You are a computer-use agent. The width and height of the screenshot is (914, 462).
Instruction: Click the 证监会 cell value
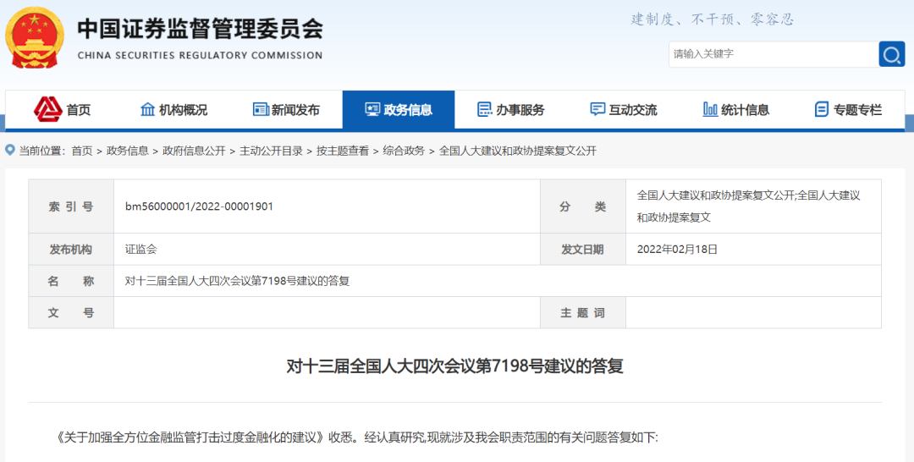(x=141, y=250)
